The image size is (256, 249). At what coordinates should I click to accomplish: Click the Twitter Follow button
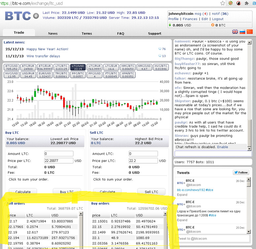click(241, 172)
